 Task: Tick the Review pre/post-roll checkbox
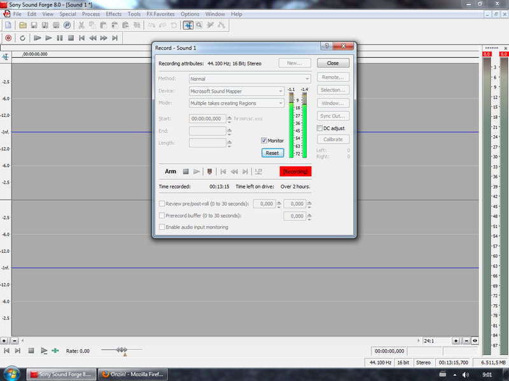point(162,204)
